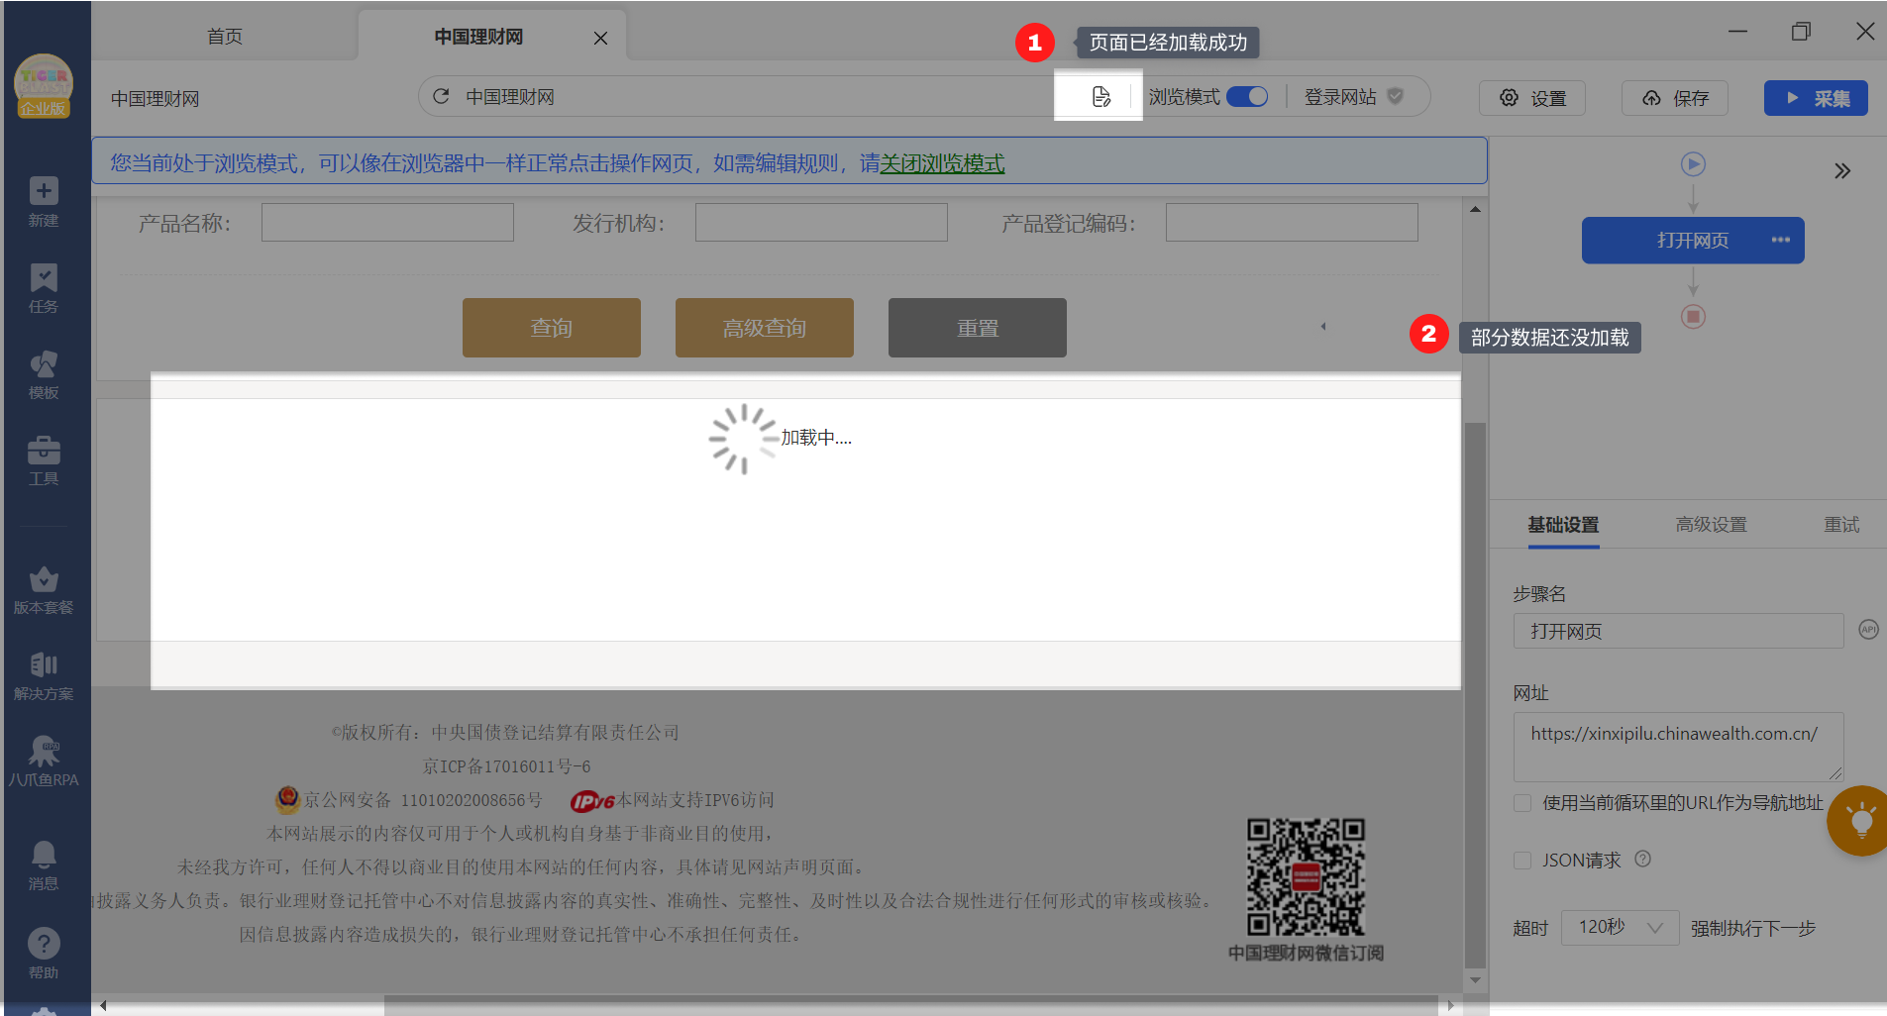Screen dimensions: 1887x1016
Task: Click the vertical scrollbar up arrow
Action: pyautogui.click(x=1475, y=209)
